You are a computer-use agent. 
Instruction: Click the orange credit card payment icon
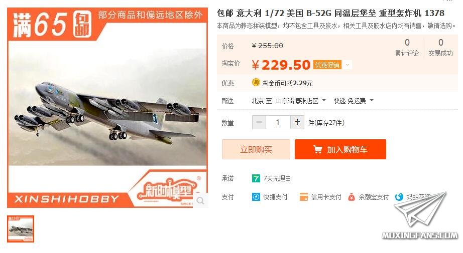[x=303, y=197]
